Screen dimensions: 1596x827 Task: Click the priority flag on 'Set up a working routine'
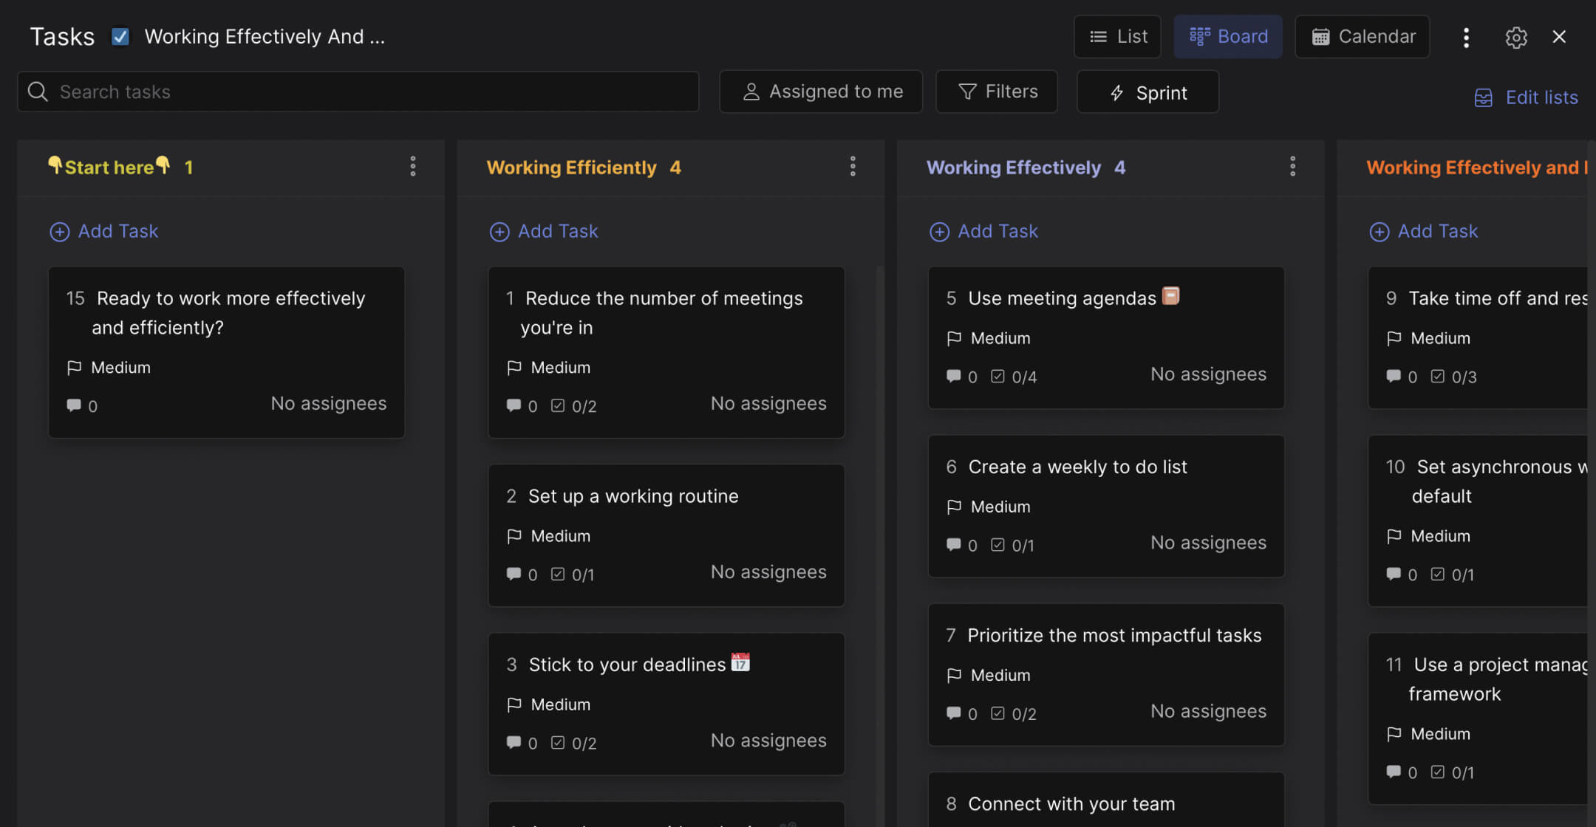(515, 536)
